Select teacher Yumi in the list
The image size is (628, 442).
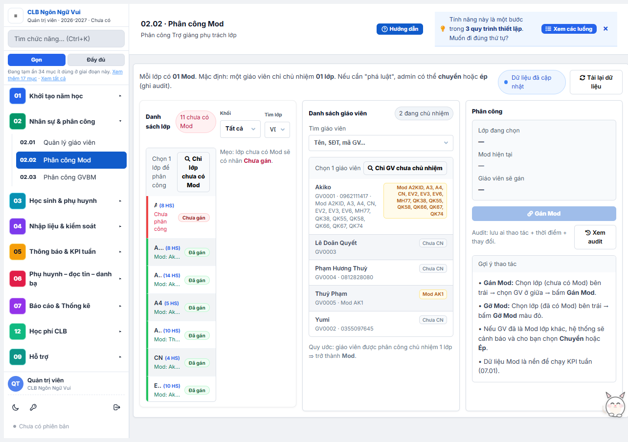coord(381,324)
